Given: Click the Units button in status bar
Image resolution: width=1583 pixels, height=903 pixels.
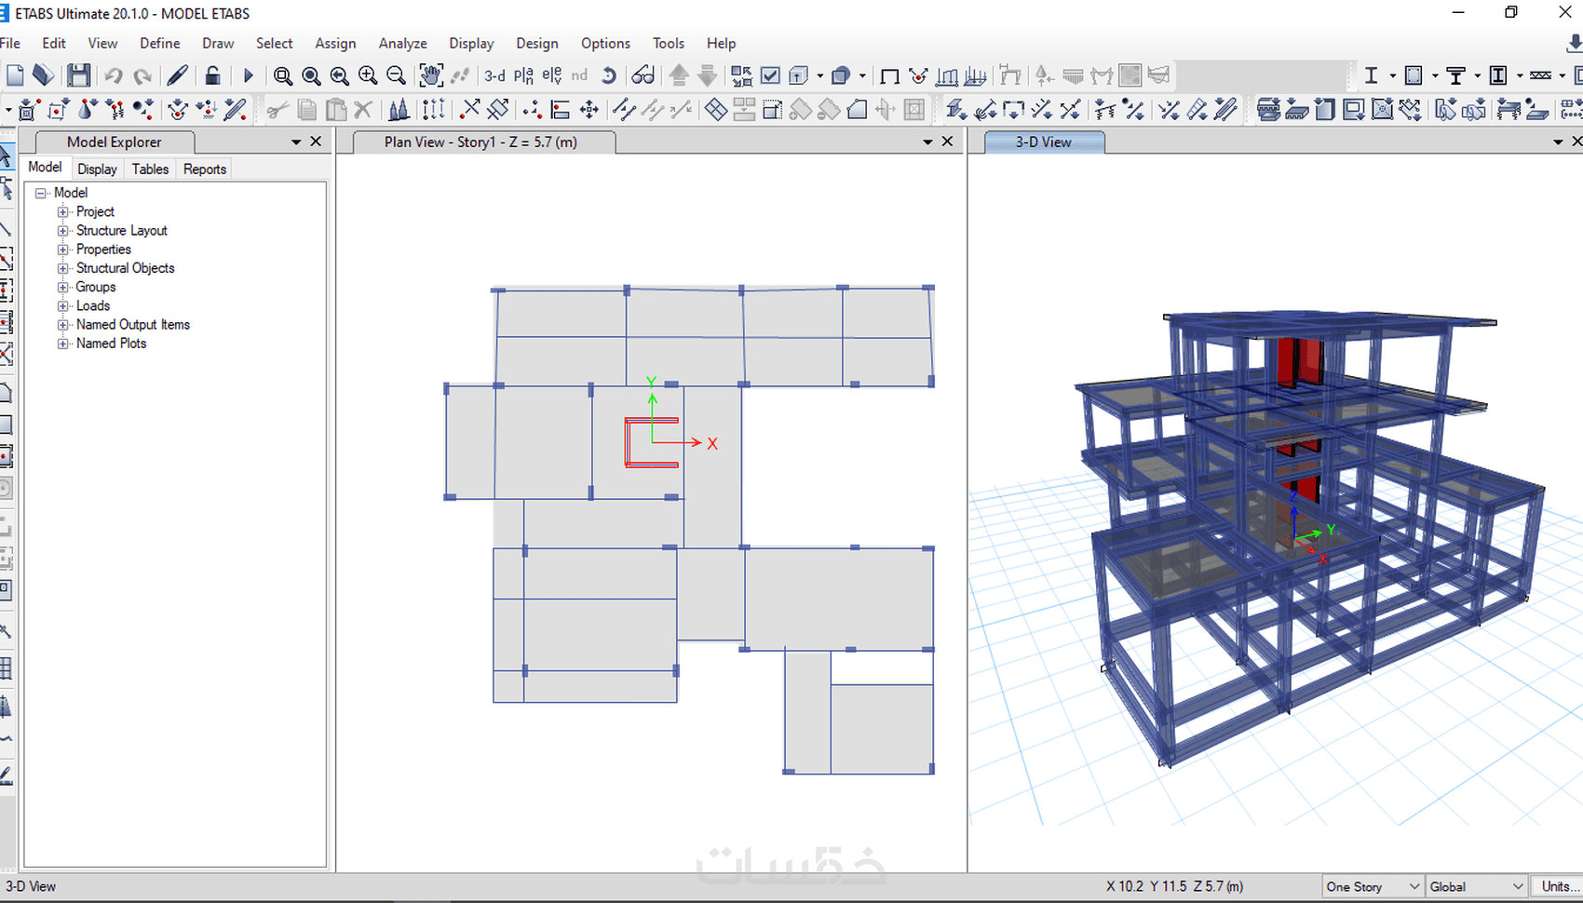Looking at the screenshot, I should [1559, 886].
